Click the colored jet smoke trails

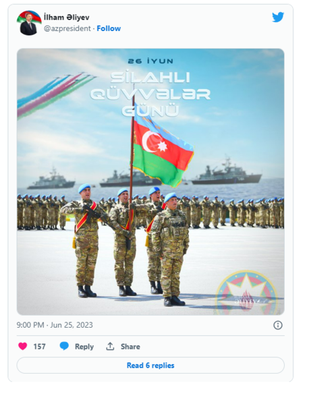[x=55, y=95]
